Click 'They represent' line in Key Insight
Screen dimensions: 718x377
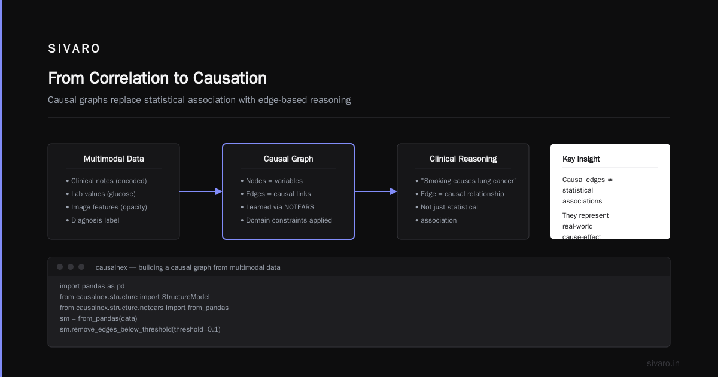(586, 215)
